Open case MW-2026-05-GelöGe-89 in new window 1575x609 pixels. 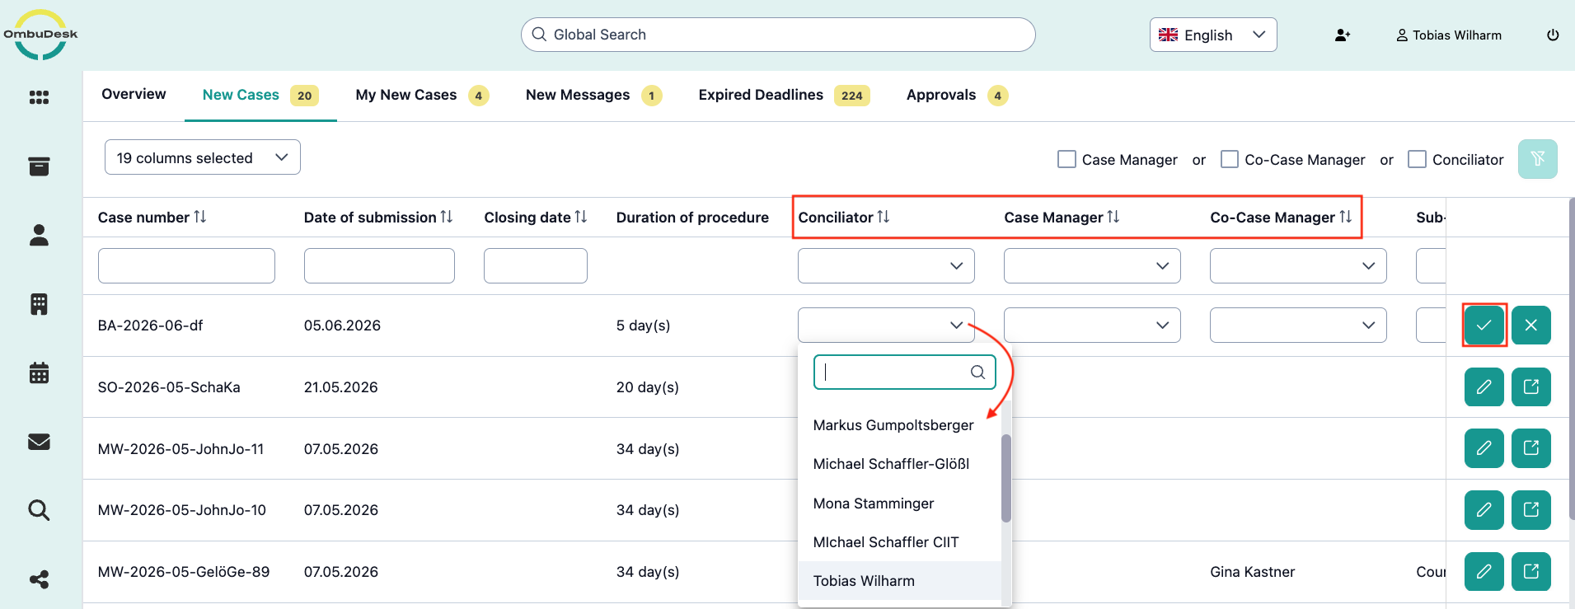1531,572
